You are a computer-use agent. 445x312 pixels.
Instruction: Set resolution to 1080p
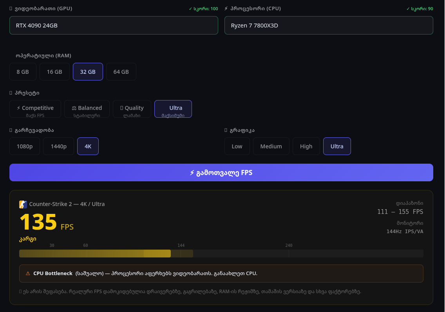point(25,146)
